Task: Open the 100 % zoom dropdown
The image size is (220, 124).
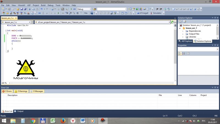Action: pyautogui.click(x=10, y=83)
